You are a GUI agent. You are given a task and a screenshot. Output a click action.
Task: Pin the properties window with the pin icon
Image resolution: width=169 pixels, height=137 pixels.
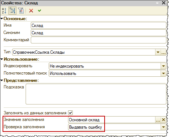157,3
